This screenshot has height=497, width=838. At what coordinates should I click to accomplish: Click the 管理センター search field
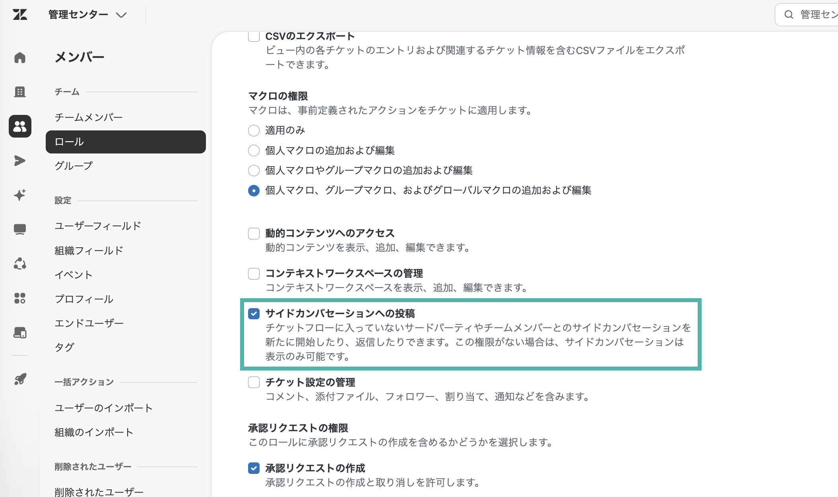pyautogui.click(x=807, y=15)
